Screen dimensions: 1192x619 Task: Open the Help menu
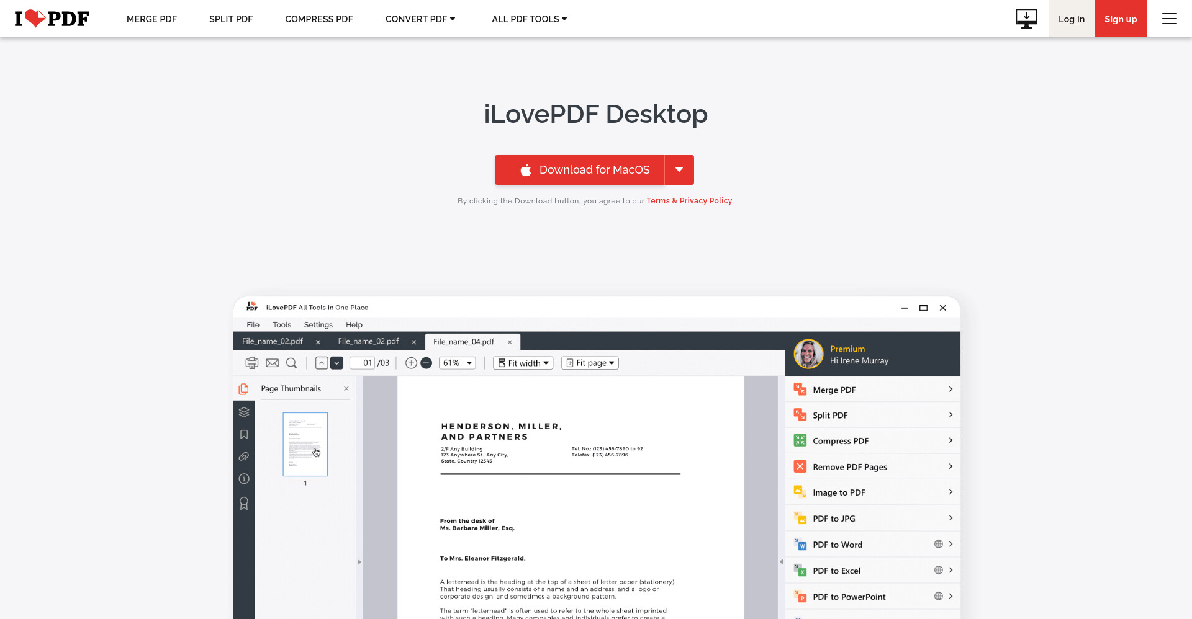pyautogui.click(x=354, y=324)
